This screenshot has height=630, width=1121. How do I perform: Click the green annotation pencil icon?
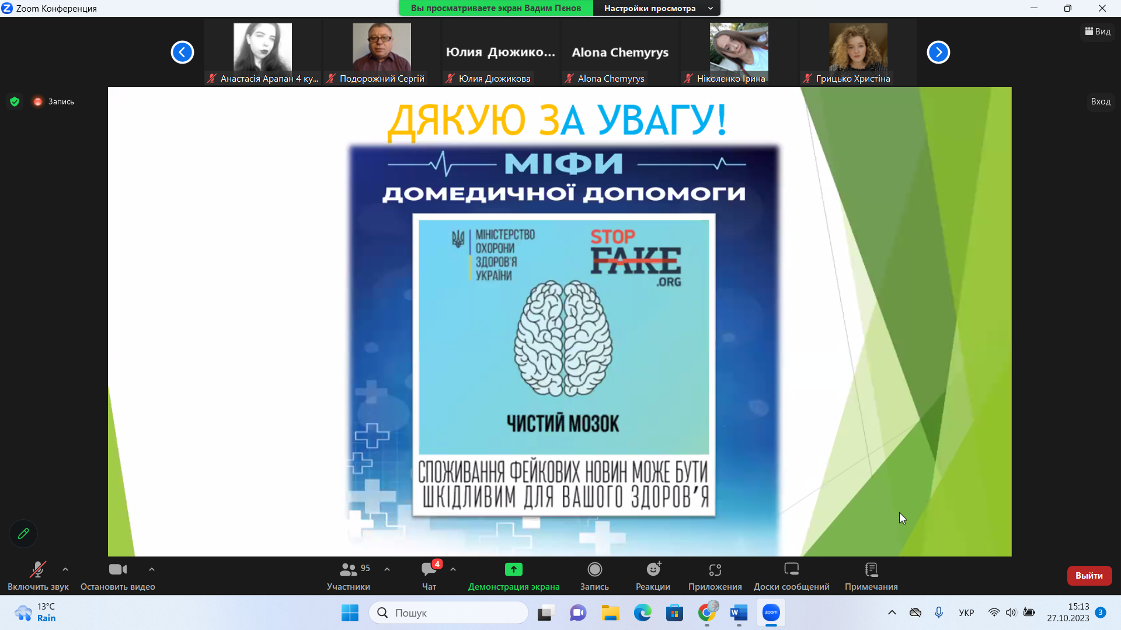(23, 533)
